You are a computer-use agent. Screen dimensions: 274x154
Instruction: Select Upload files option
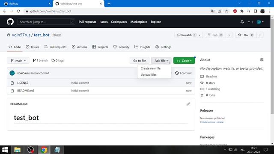pos(149,75)
